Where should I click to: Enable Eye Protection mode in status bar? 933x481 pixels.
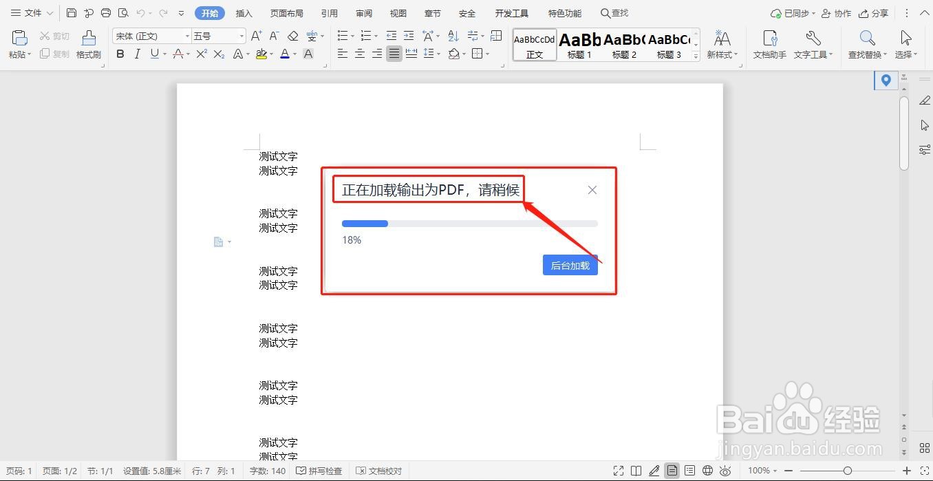[x=725, y=471]
